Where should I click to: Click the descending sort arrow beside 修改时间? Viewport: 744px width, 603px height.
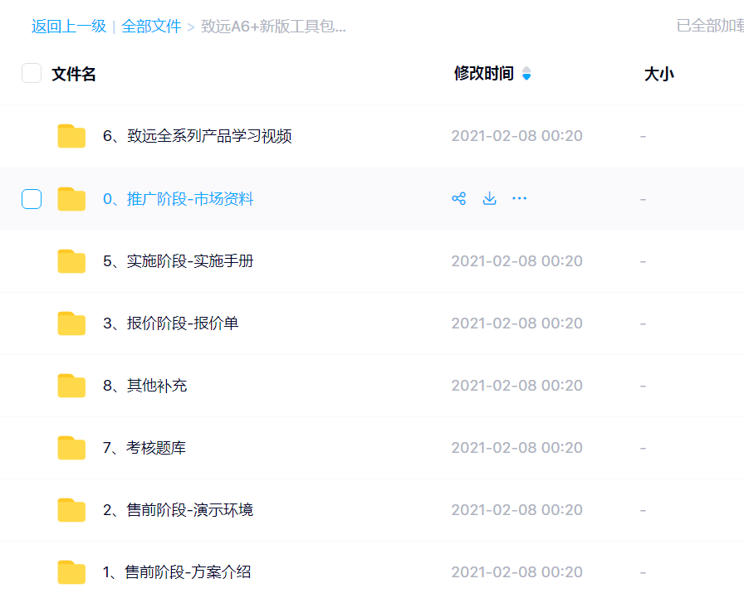click(x=526, y=76)
